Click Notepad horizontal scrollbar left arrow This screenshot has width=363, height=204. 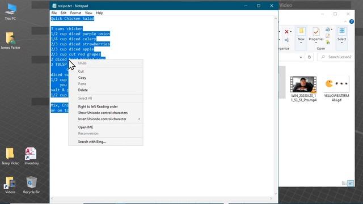pyautogui.click(x=52, y=198)
